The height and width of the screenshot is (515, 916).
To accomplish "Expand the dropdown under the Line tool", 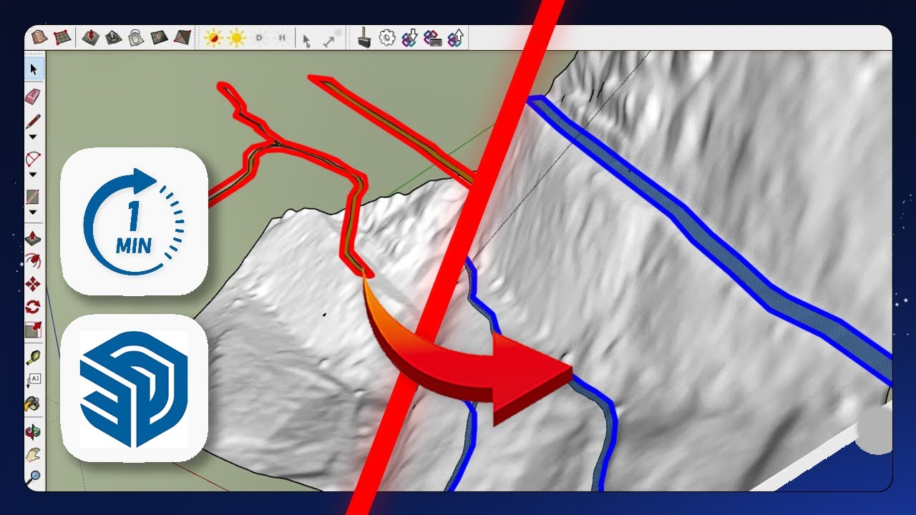I will tap(33, 136).
